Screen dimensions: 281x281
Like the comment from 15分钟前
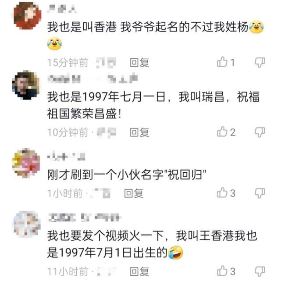[x=222, y=62]
